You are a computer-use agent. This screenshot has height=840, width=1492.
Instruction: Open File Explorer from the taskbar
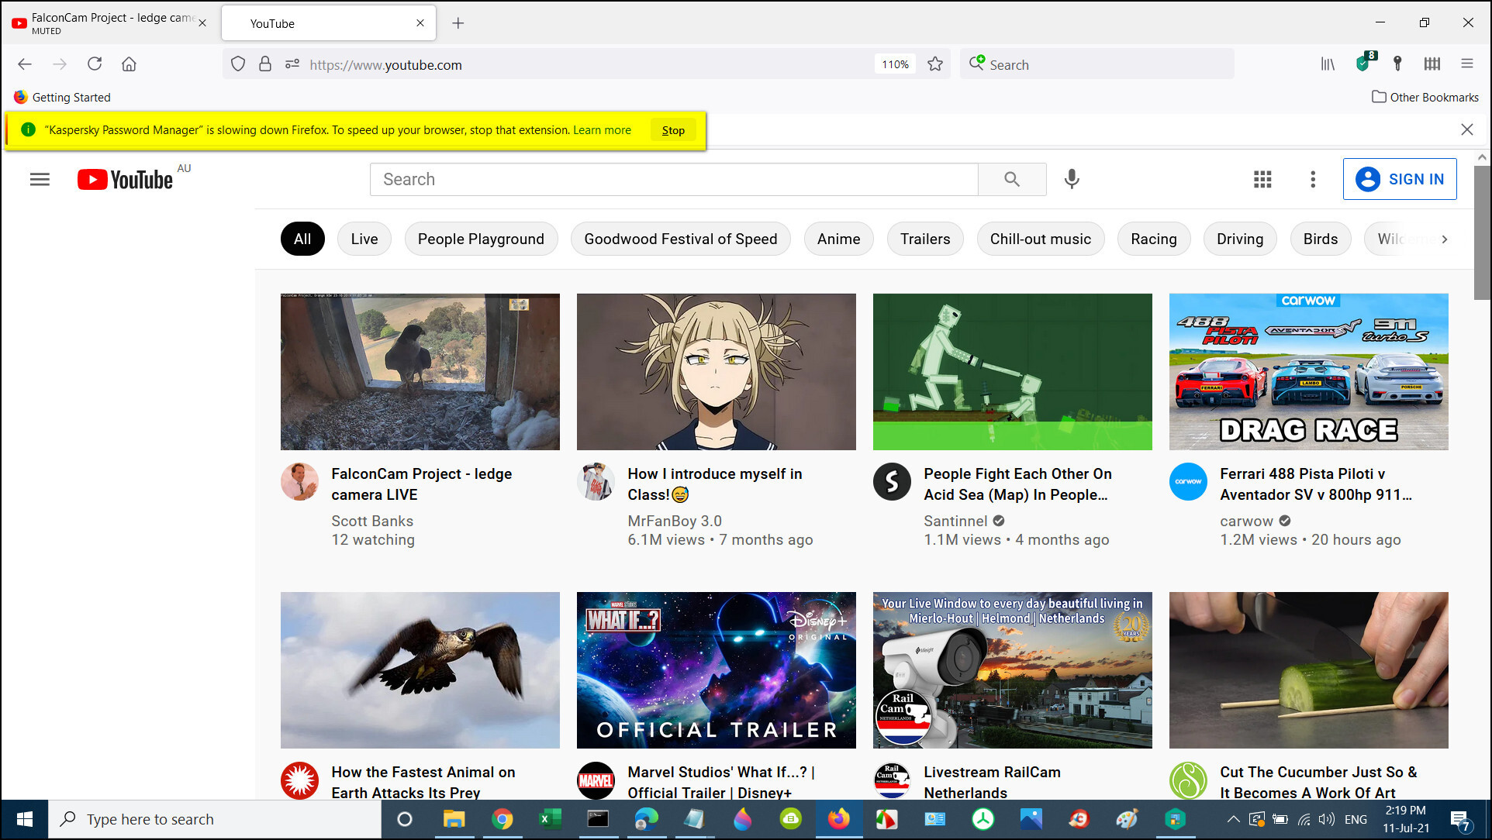(454, 819)
